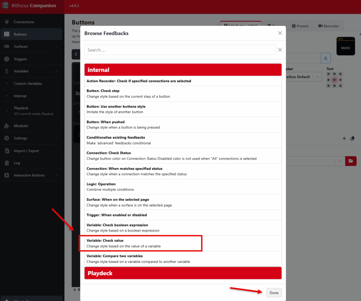Viewport: 361px width, 301px height.
Task: Select the Variable: Check value feedback
Action: point(141,243)
